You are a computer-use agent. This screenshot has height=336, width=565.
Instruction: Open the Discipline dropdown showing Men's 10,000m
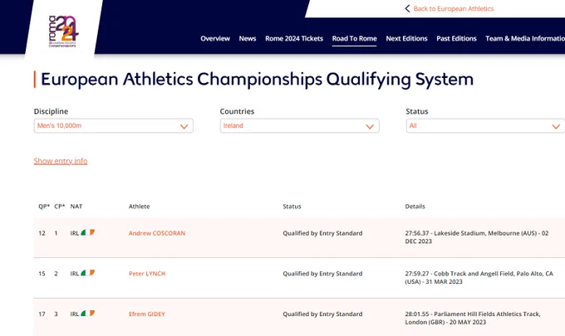tap(114, 126)
